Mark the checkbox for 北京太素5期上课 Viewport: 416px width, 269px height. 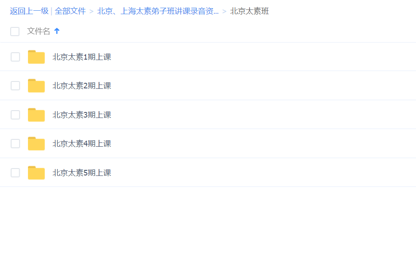tap(15, 173)
